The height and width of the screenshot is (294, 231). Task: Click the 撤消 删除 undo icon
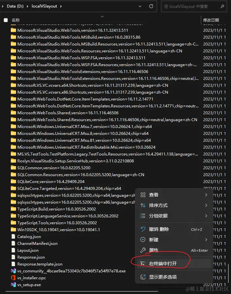click(143, 229)
